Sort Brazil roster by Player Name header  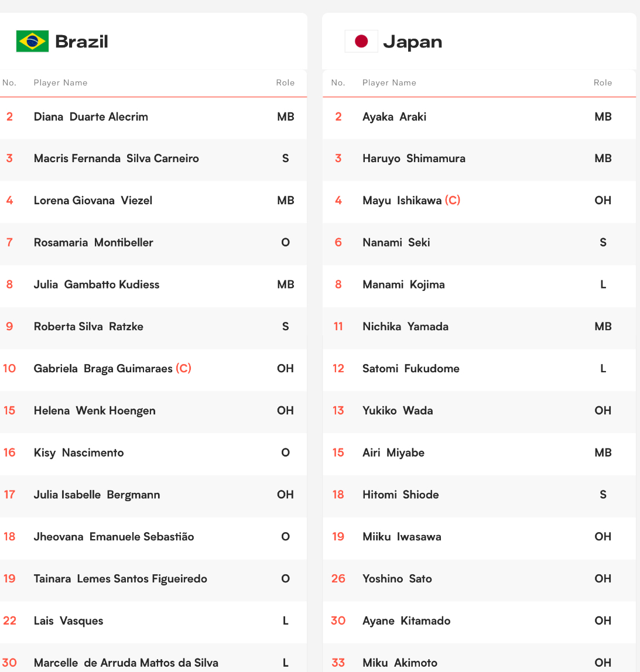pos(60,83)
